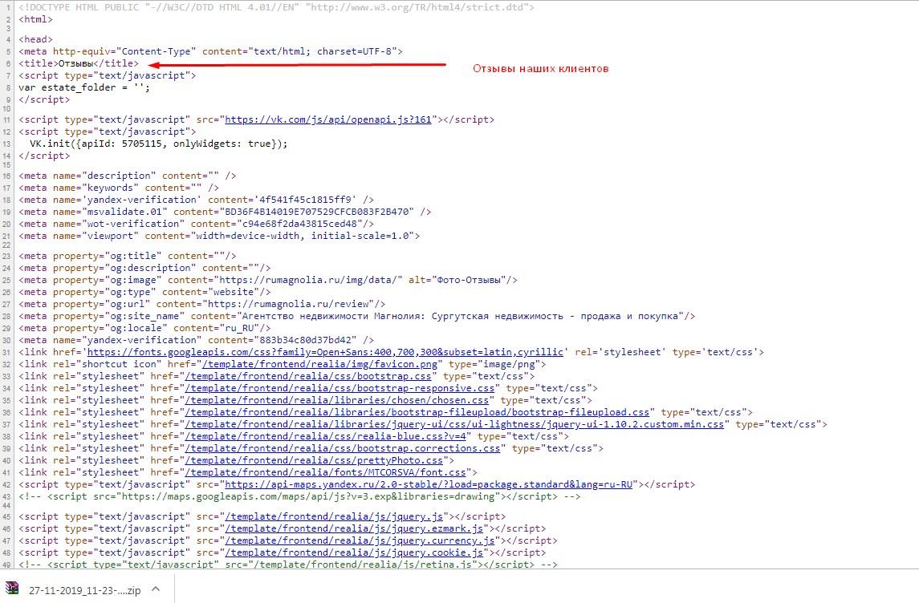Image resolution: width=919 pixels, height=603 pixels.
Task: Open the bootstrap.css stylesheet link
Action: tap(308, 376)
